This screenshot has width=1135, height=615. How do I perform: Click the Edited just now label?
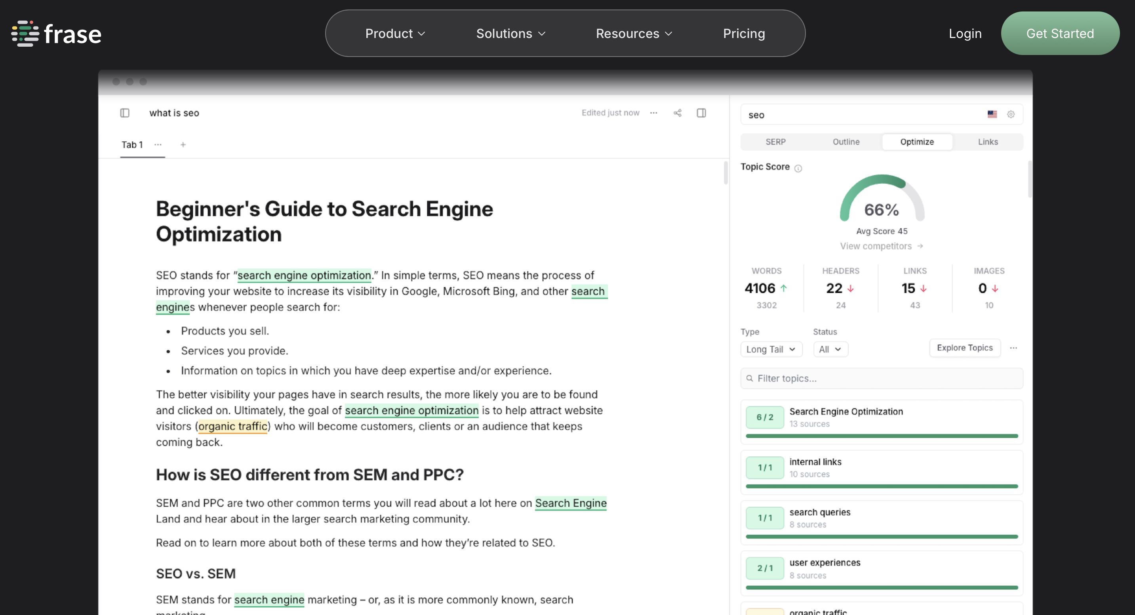point(610,113)
